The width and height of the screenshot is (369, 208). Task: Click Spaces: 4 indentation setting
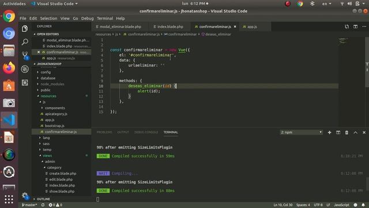click(x=303, y=205)
